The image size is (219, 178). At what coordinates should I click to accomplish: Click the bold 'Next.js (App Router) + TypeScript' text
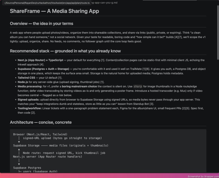click(40, 60)
